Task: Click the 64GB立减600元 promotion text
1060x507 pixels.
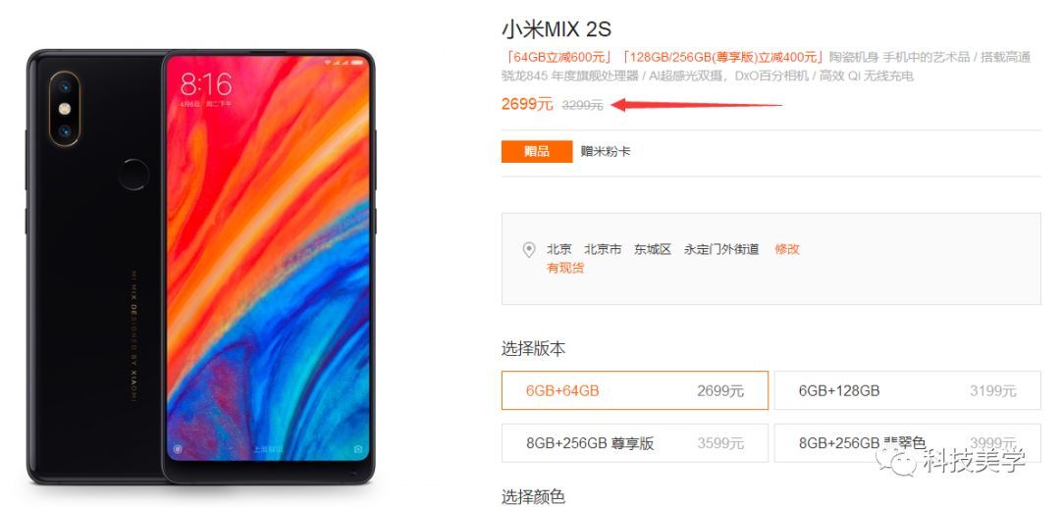Action: 558,57
